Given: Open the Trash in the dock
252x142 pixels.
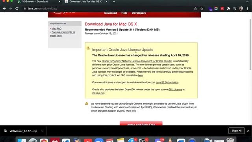Looking at the screenshot, I should [x=230, y=140].
